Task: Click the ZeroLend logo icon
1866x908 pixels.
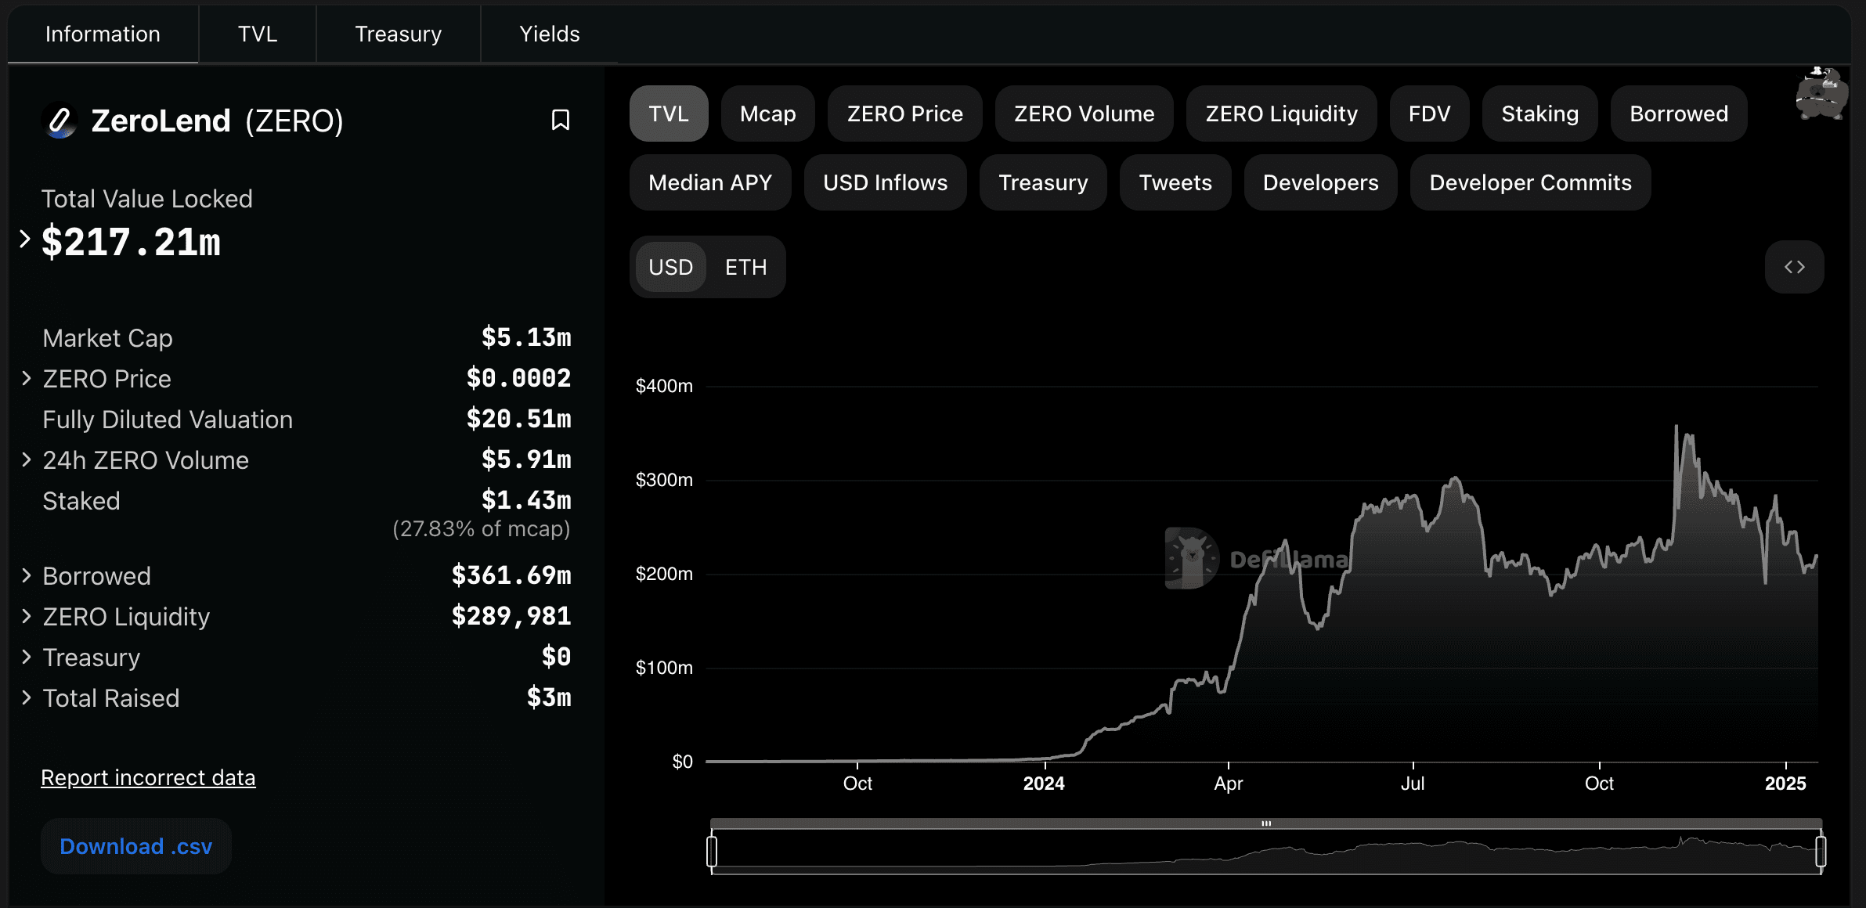Action: pos(60,121)
